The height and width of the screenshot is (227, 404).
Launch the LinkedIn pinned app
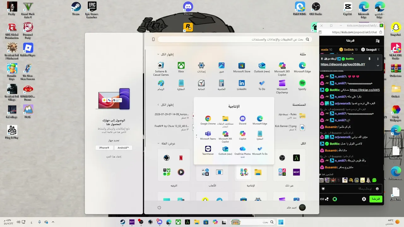pyautogui.click(x=242, y=85)
